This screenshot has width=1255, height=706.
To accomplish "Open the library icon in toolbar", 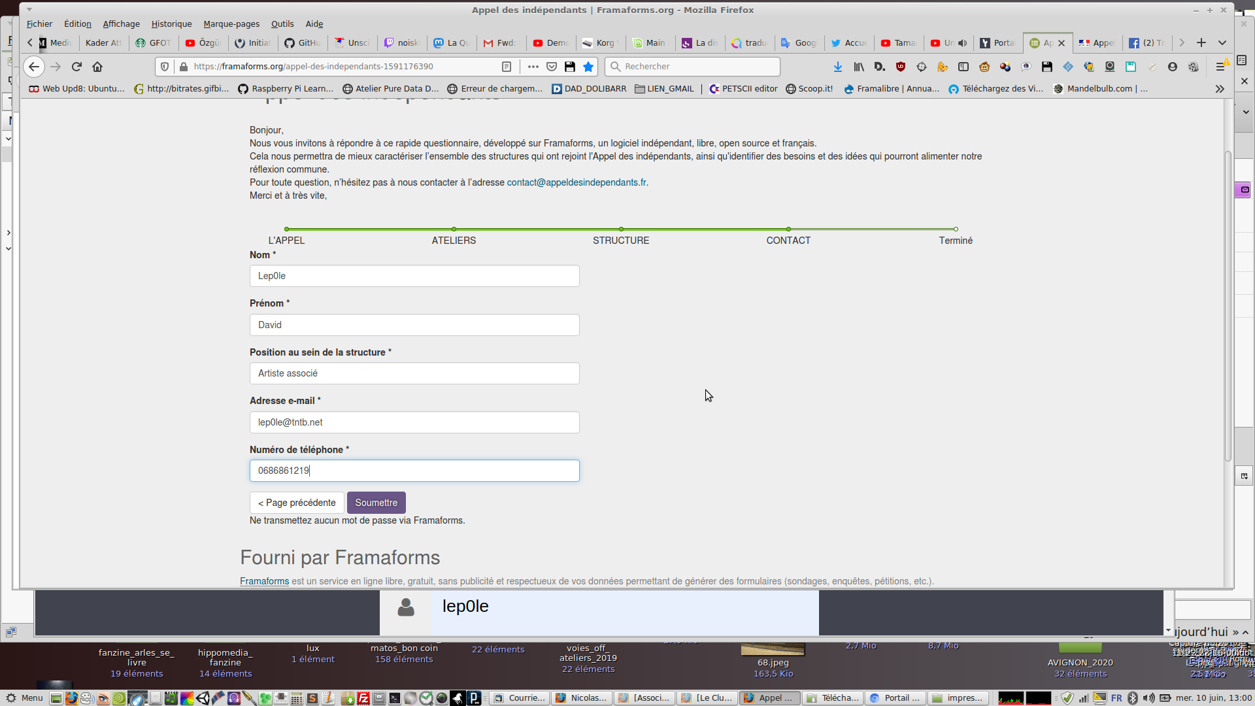I will pyautogui.click(x=859, y=67).
